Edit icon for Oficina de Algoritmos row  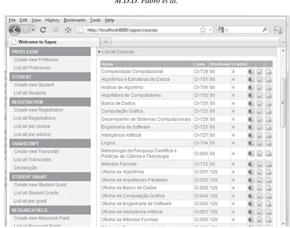[x=260, y=172]
